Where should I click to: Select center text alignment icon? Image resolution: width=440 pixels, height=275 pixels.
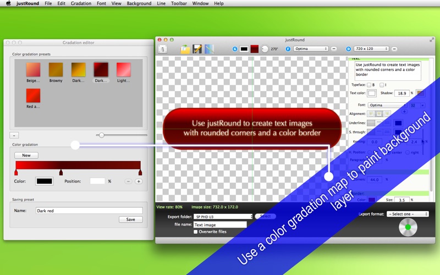379,114
